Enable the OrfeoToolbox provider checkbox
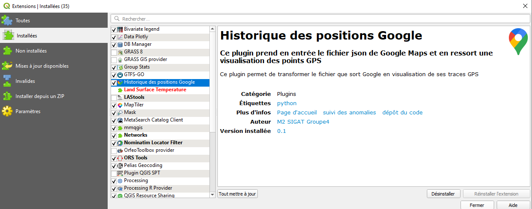 (114, 151)
